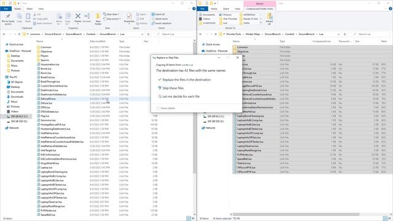The height and width of the screenshot is (221, 393).
Task: Select Extract To Documents destination in right window
Action: coord(207,15)
